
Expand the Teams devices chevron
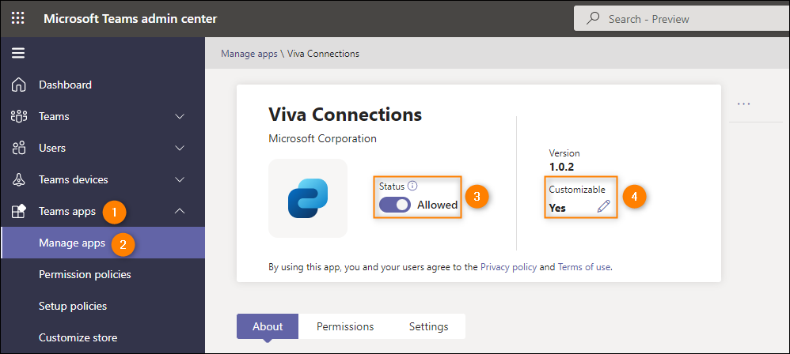pos(180,180)
